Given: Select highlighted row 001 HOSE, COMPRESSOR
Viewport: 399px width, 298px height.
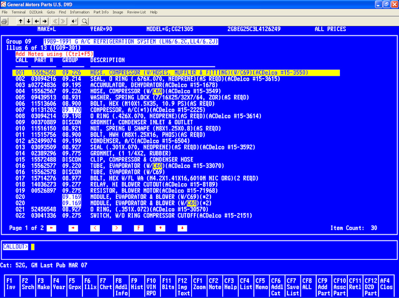Looking at the screenshot, I should click(176, 73).
